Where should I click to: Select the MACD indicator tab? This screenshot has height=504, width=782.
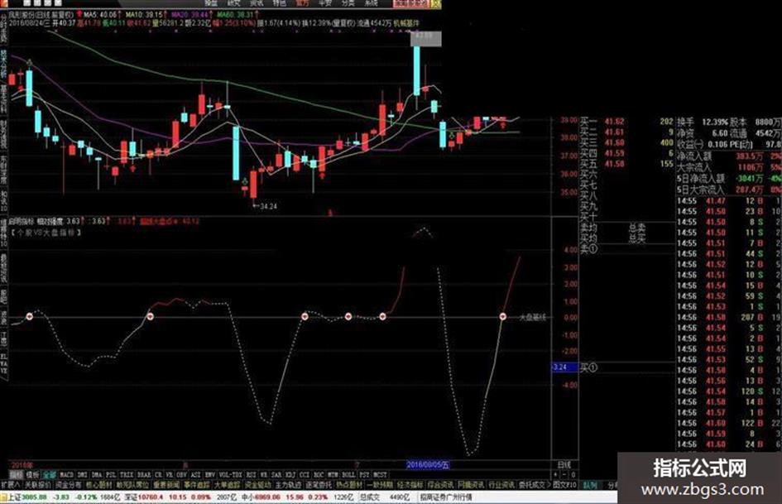67,474
